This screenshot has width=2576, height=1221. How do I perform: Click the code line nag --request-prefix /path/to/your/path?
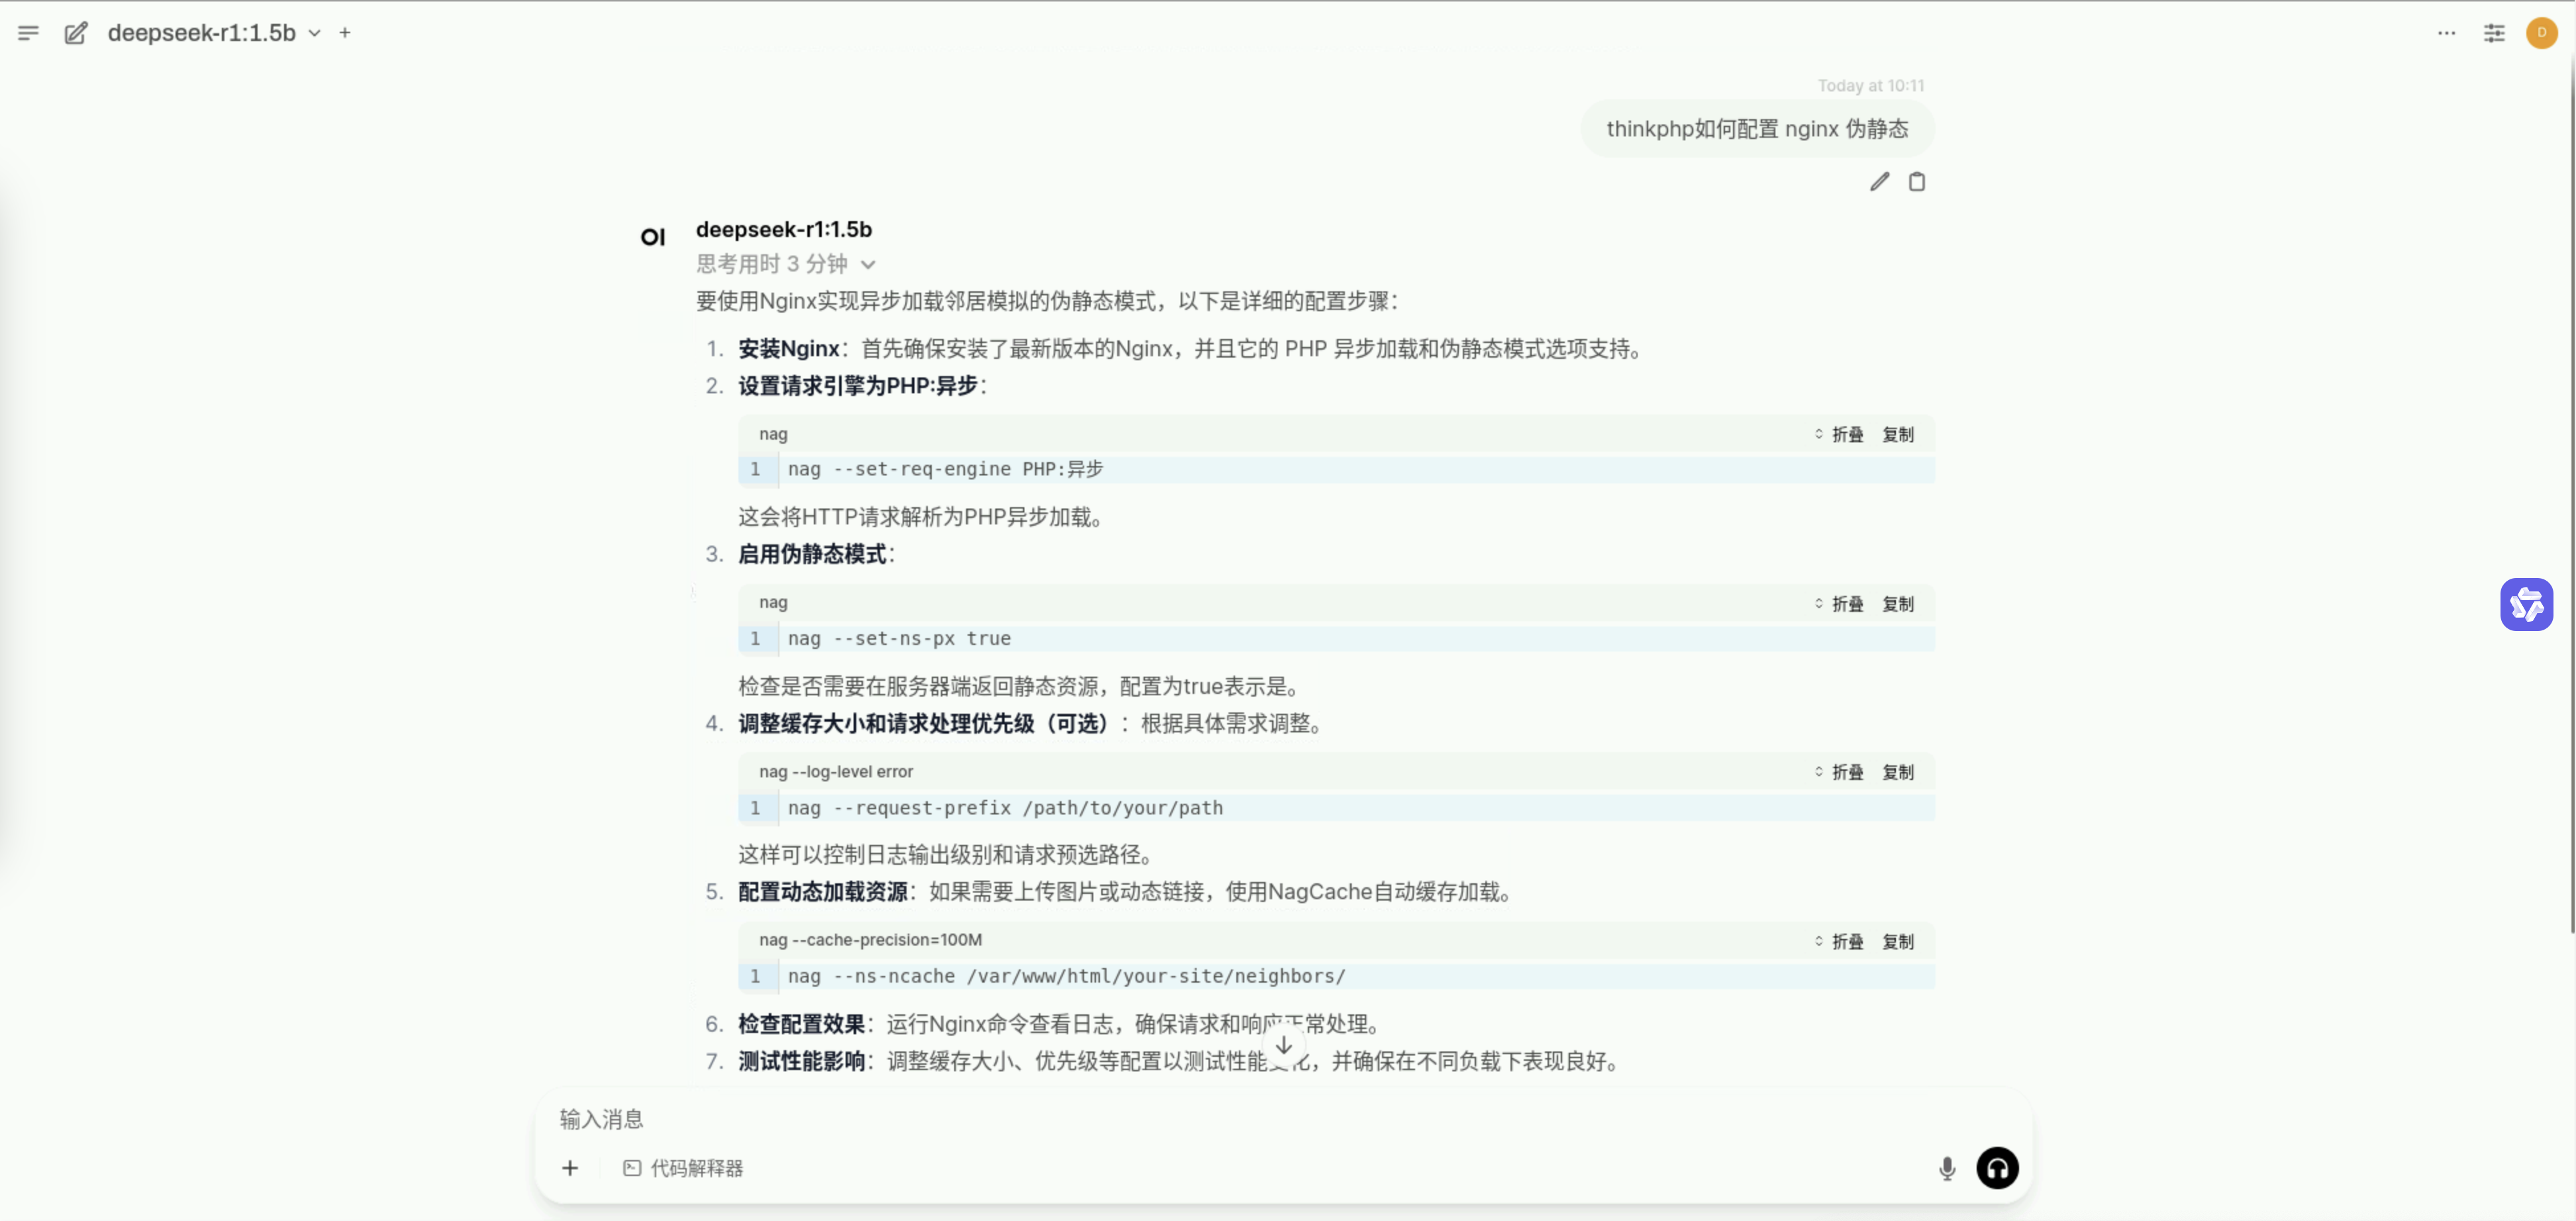(1005, 808)
